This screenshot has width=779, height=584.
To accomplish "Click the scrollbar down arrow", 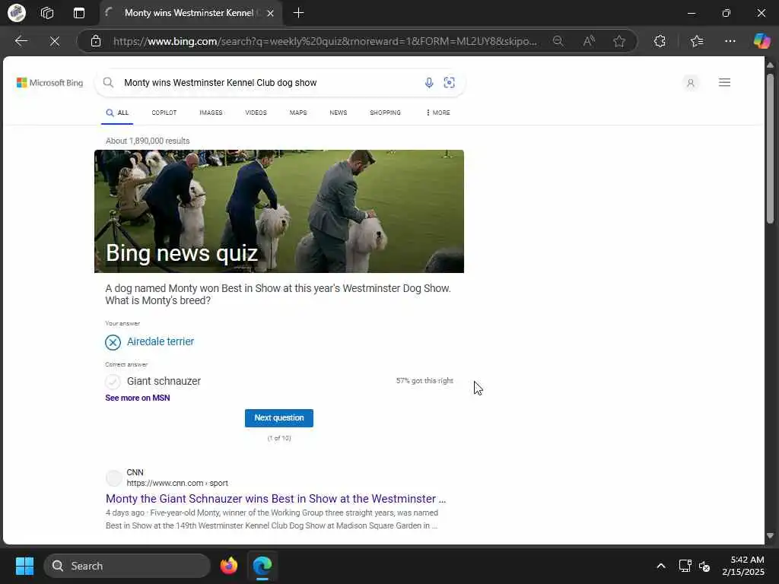I will pyautogui.click(x=770, y=536).
